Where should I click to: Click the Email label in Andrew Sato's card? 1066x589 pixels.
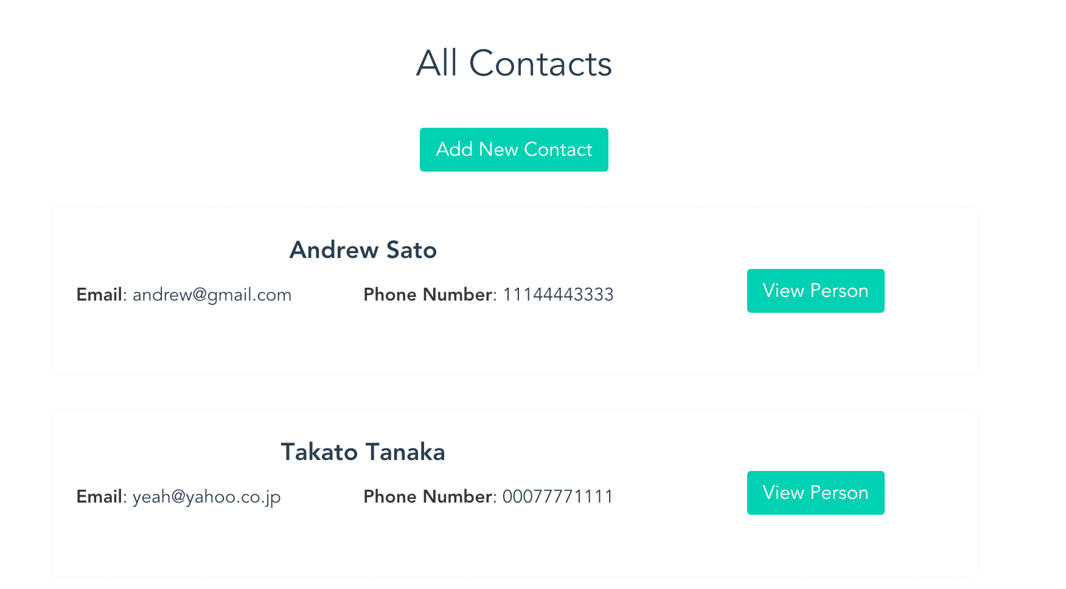[x=99, y=295]
